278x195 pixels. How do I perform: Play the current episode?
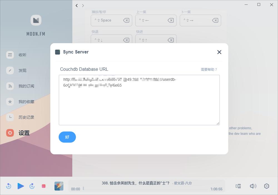coord(21,186)
